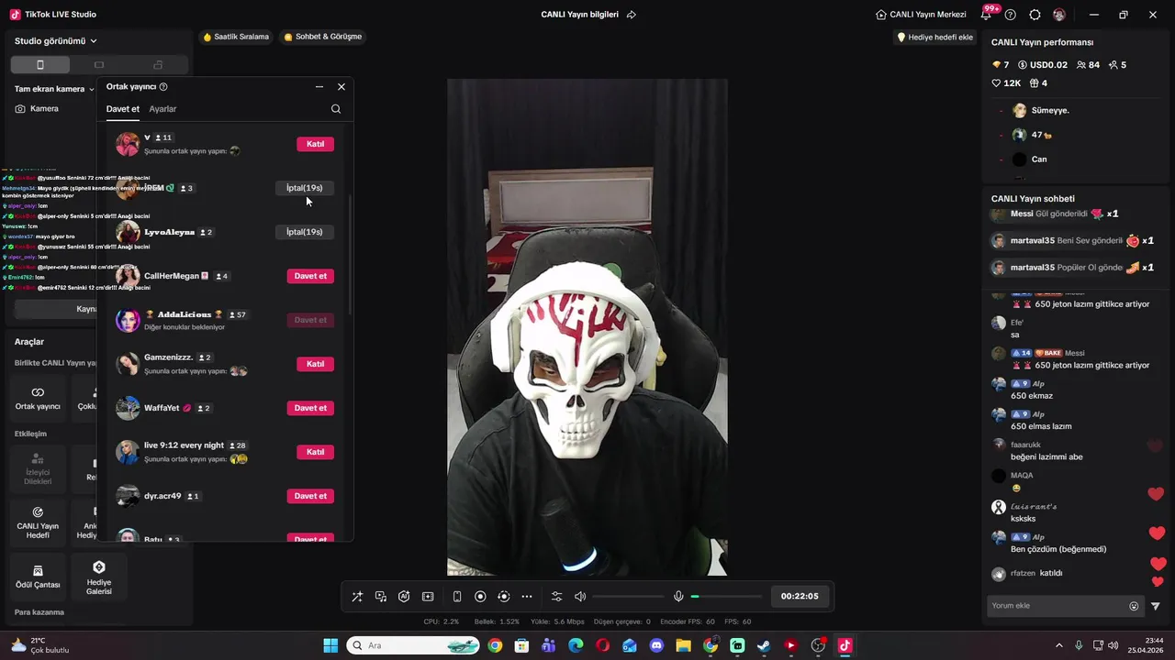
Task: Open the Sohbet & Görüşme chip
Action: (x=322, y=37)
